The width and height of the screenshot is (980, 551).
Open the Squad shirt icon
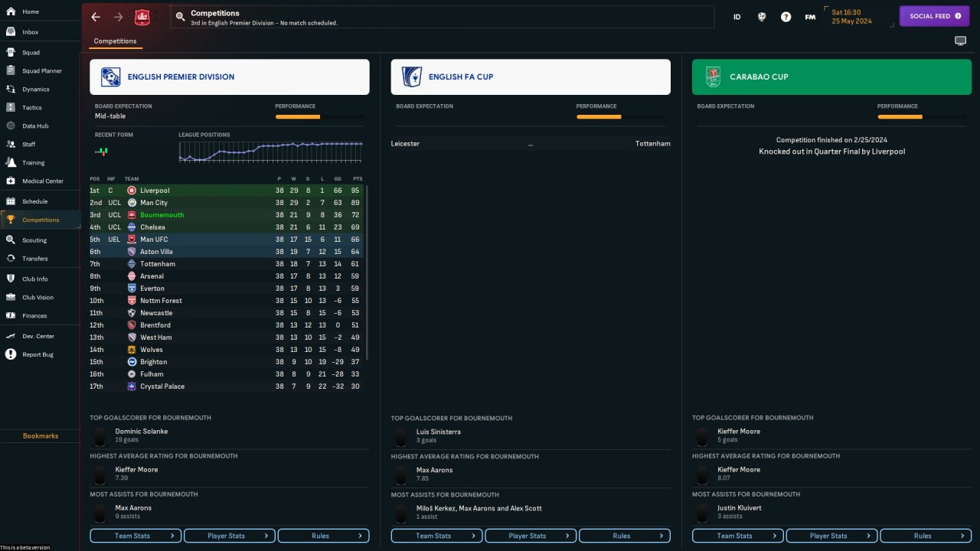click(x=11, y=53)
